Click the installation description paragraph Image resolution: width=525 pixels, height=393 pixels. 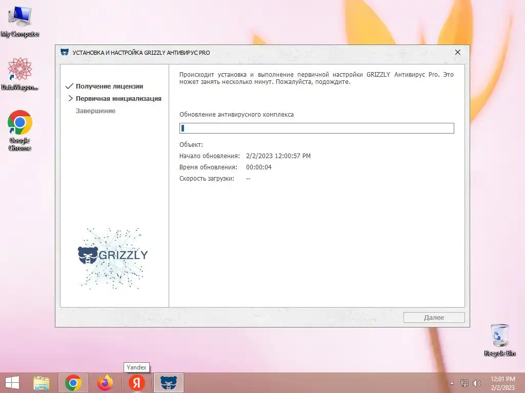[x=316, y=78]
